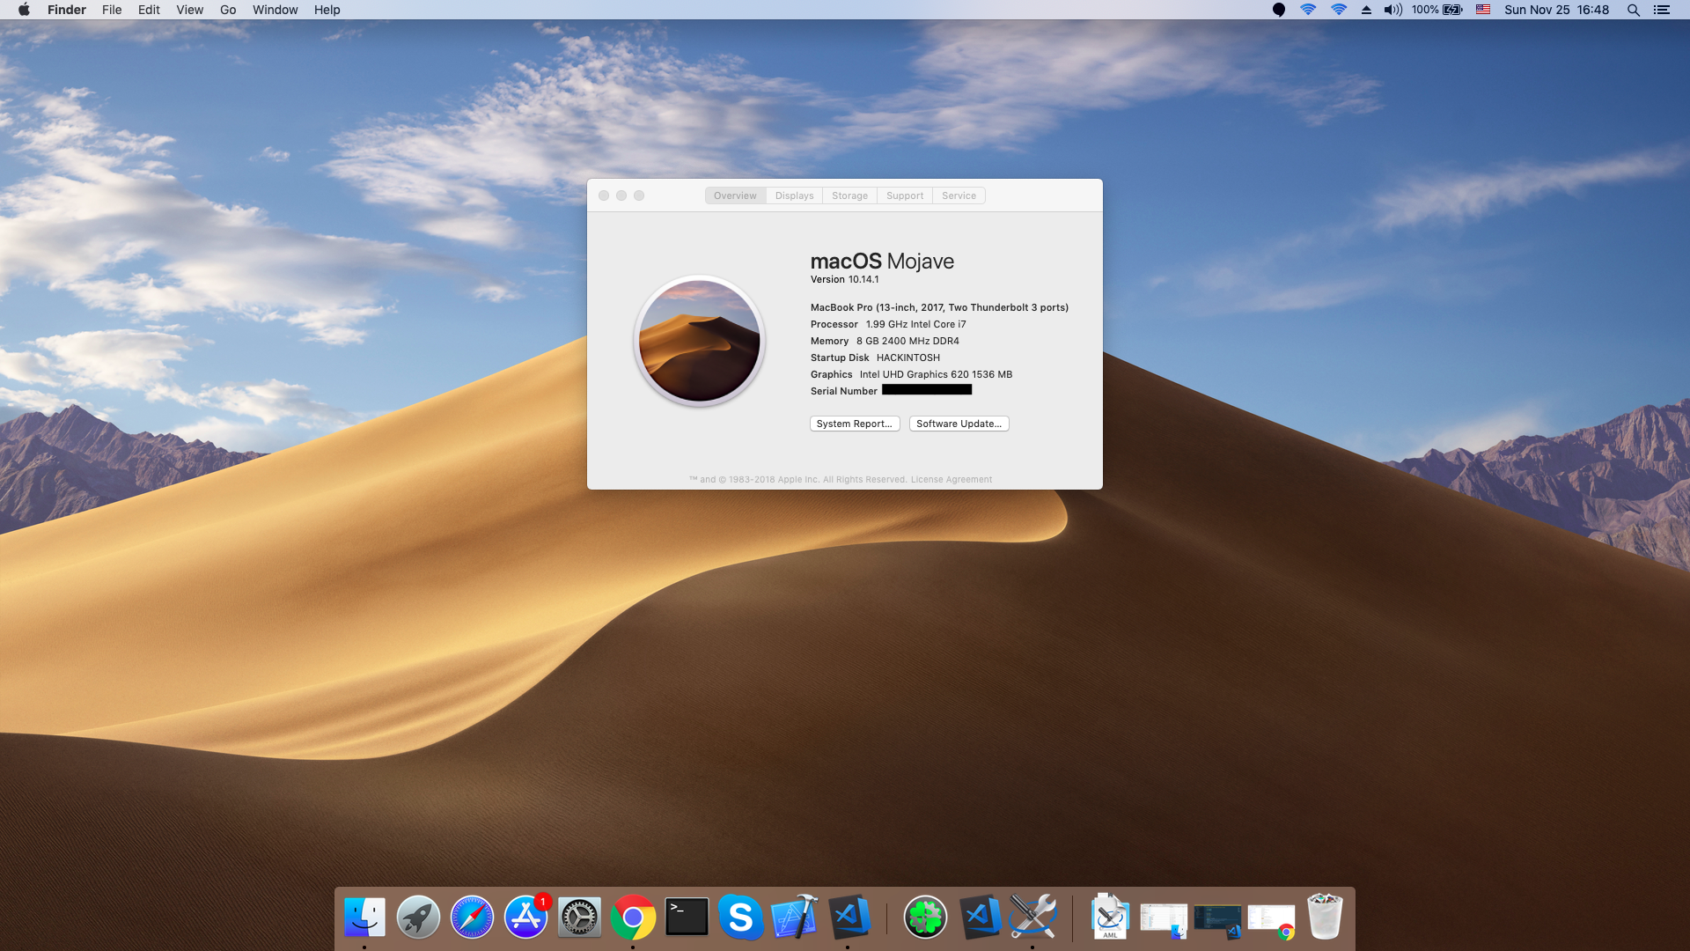Image resolution: width=1690 pixels, height=951 pixels.
Task: Open Launchpad from the dock
Action: pyautogui.click(x=418, y=918)
